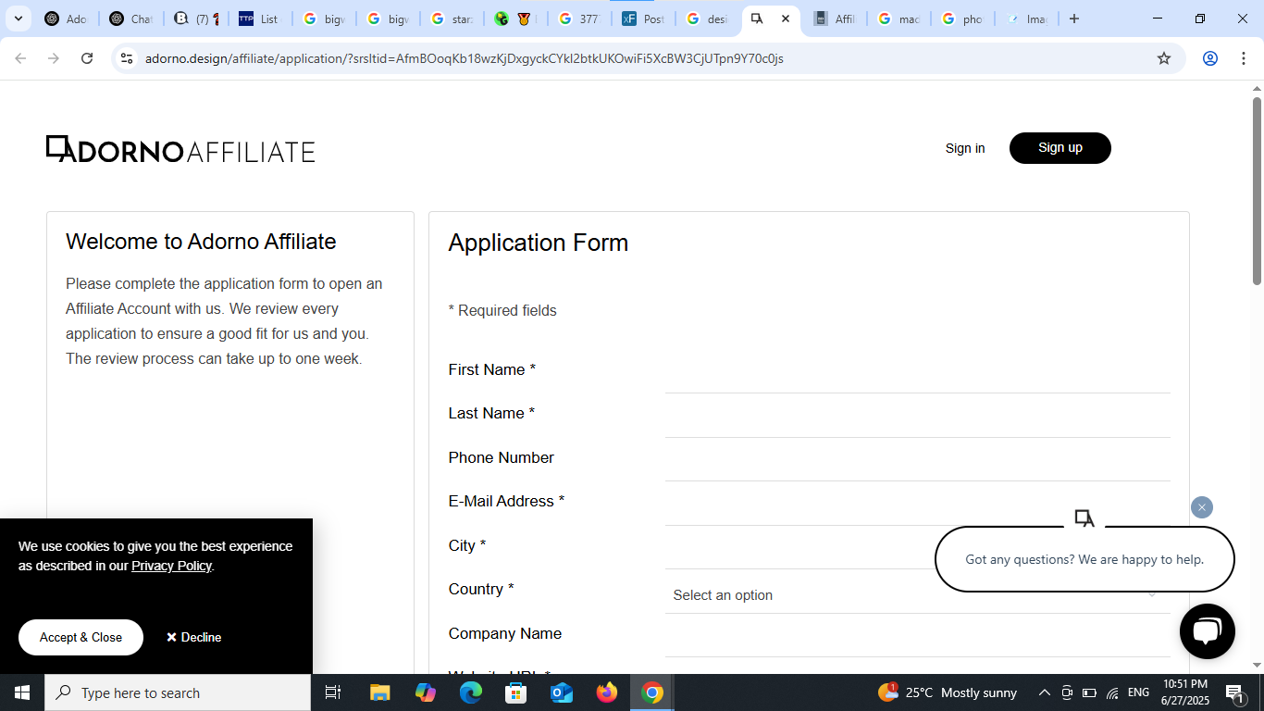Viewport: 1264px width, 711px height.
Task: Click the browser forward arrow
Action: point(54,58)
